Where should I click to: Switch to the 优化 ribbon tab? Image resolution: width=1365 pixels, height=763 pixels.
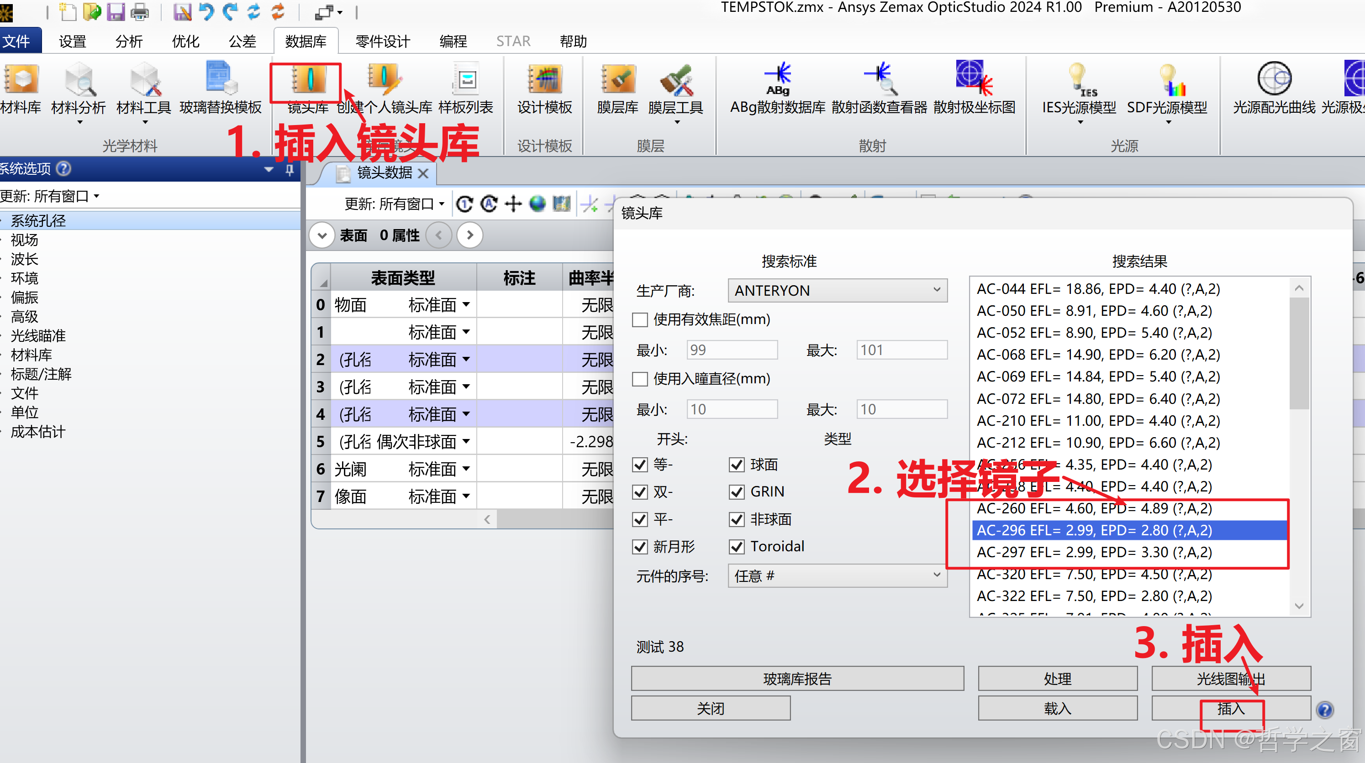click(185, 42)
